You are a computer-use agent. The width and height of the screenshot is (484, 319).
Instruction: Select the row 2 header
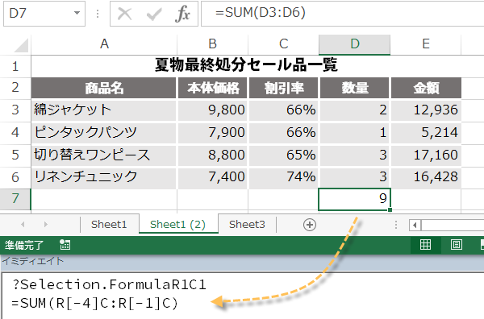pos(15,88)
